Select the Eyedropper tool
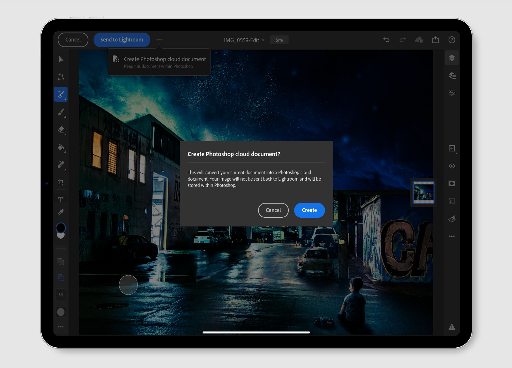The image size is (512, 368). pyautogui.click(x=61, y=212)
